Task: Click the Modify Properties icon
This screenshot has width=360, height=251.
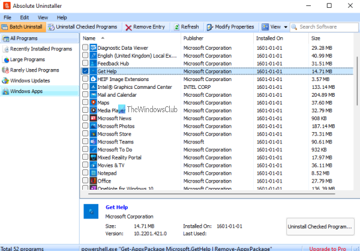Action: 210,28
